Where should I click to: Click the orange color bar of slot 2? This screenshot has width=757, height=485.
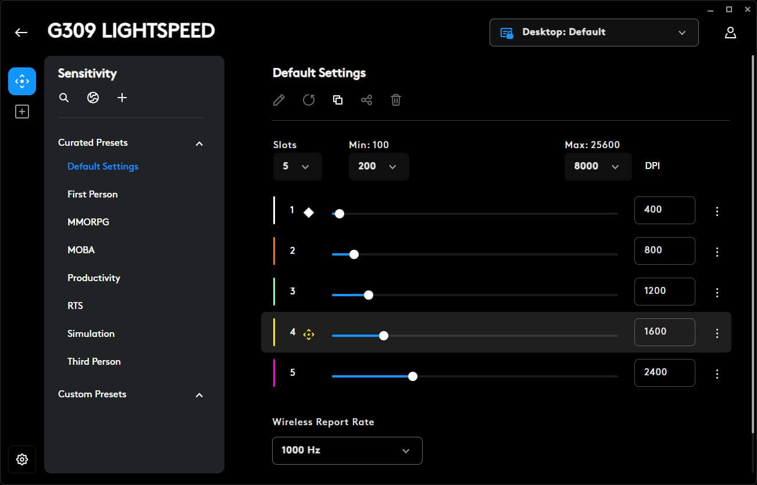tap(274, 251)
